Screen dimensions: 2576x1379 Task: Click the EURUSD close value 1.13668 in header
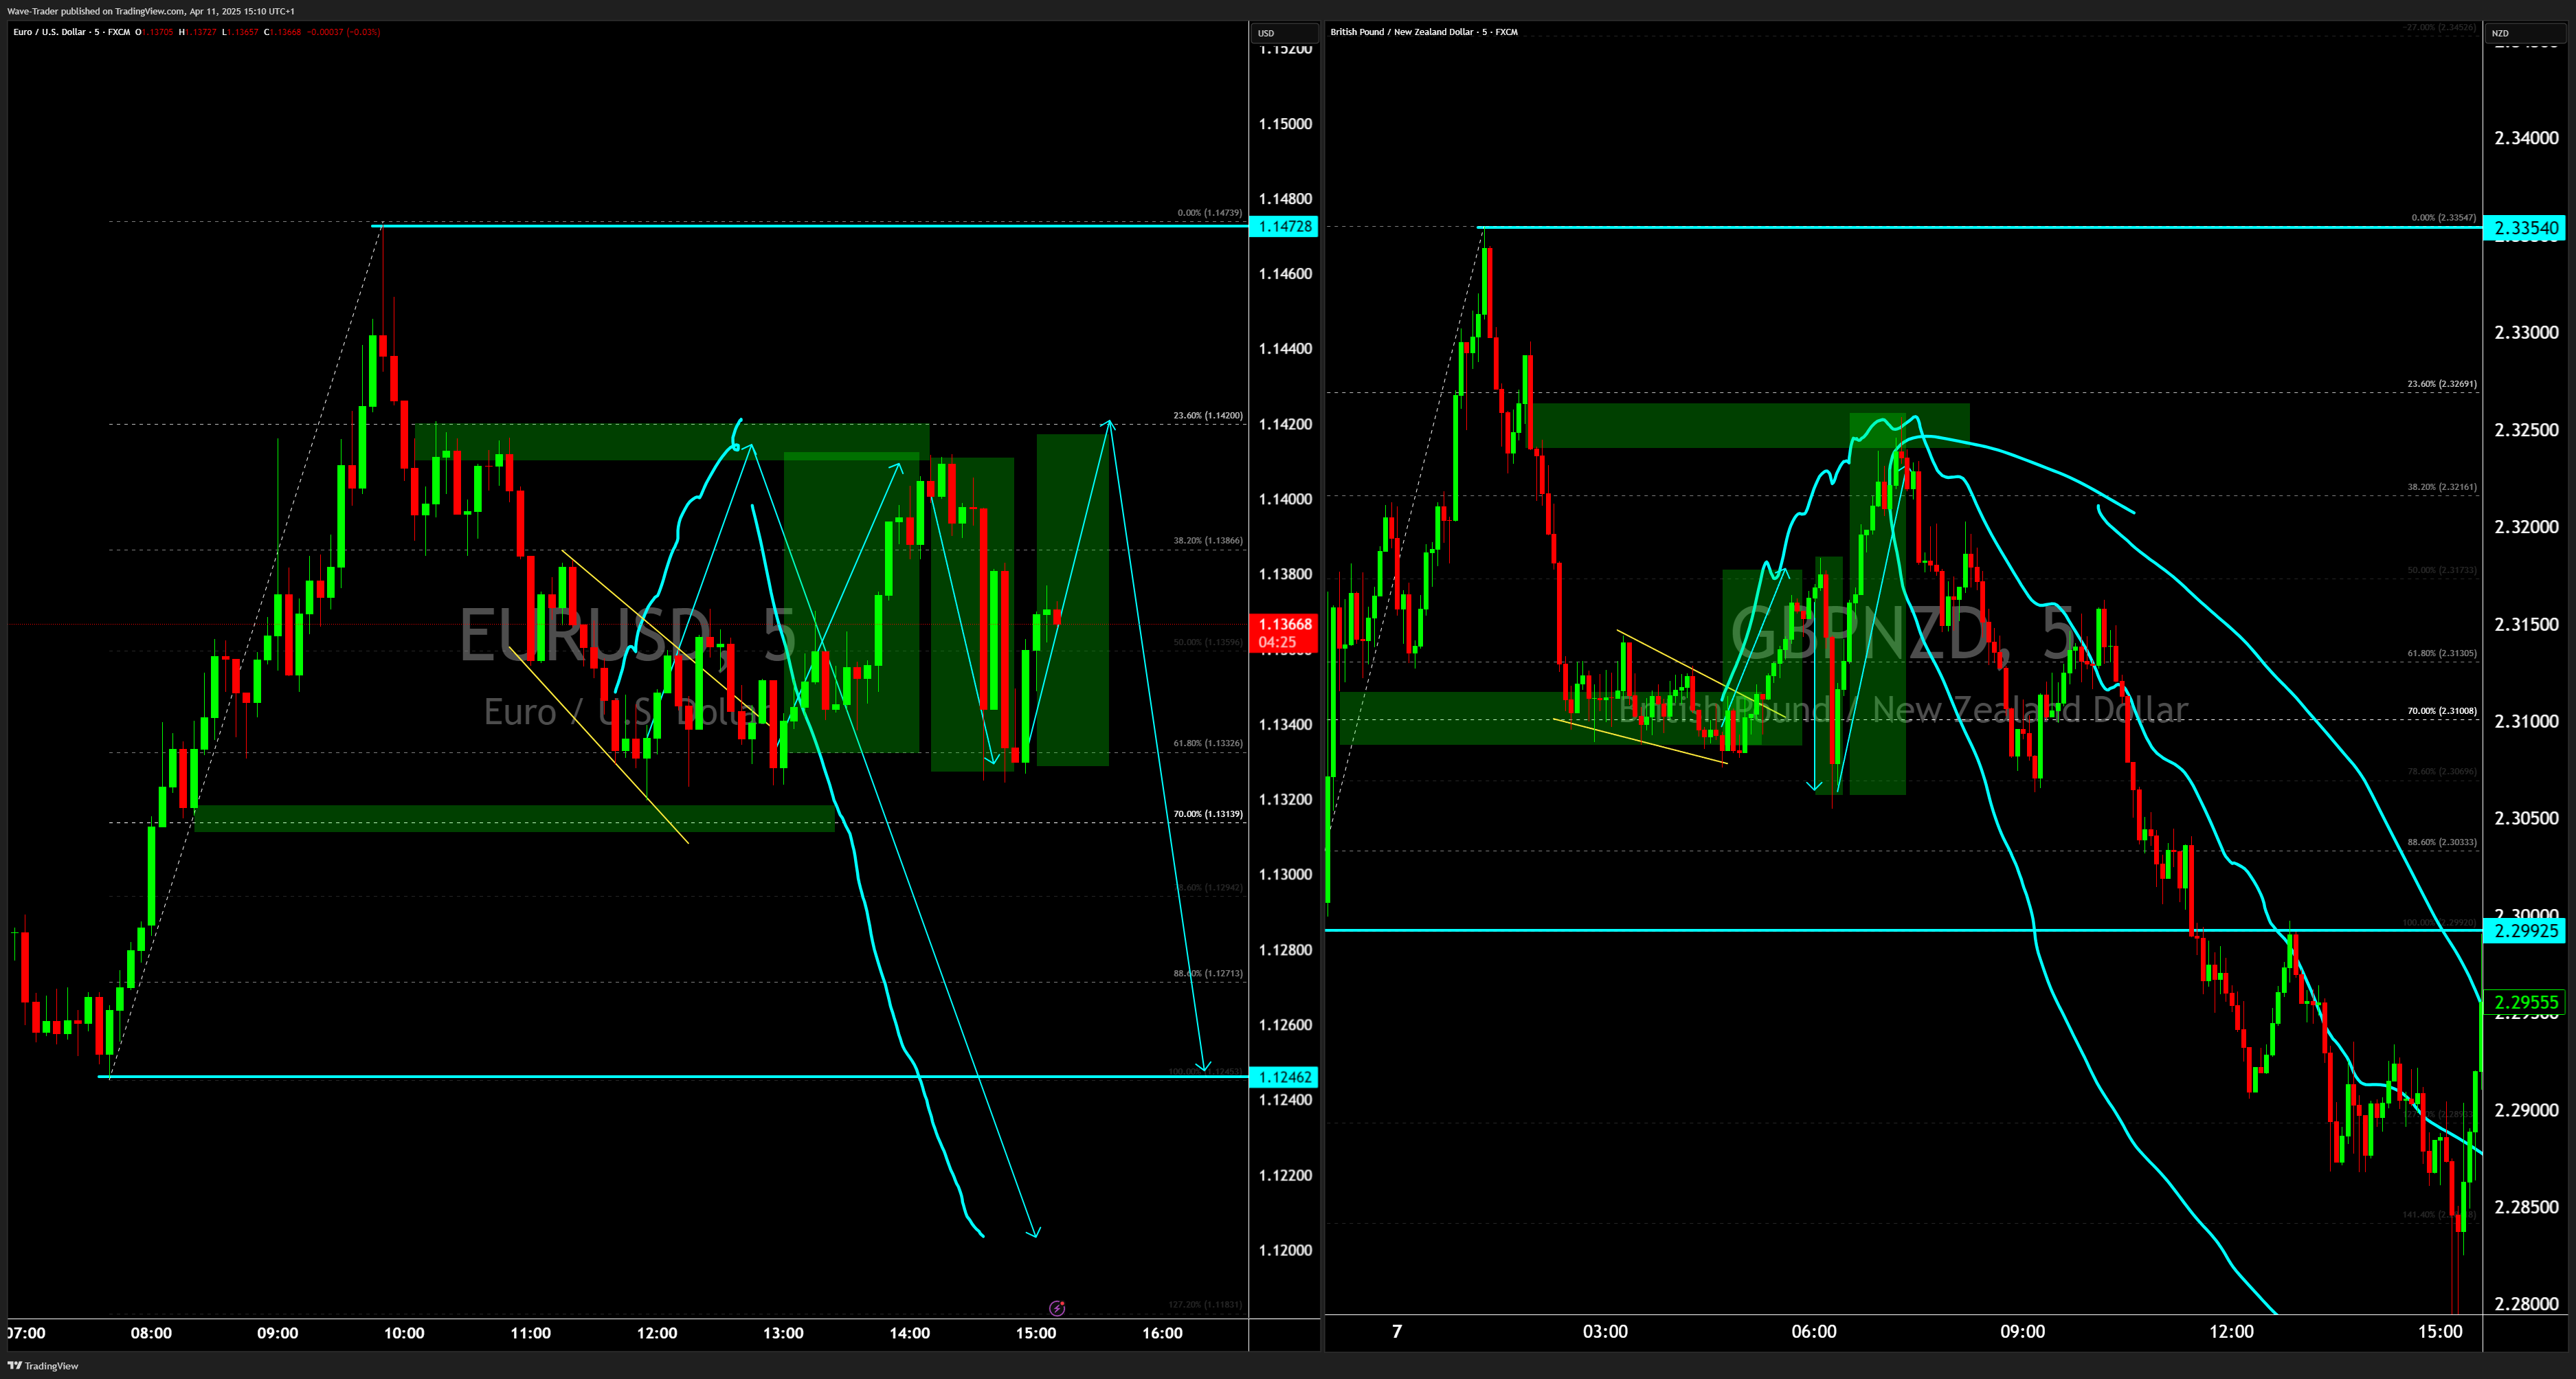(285, 32)
